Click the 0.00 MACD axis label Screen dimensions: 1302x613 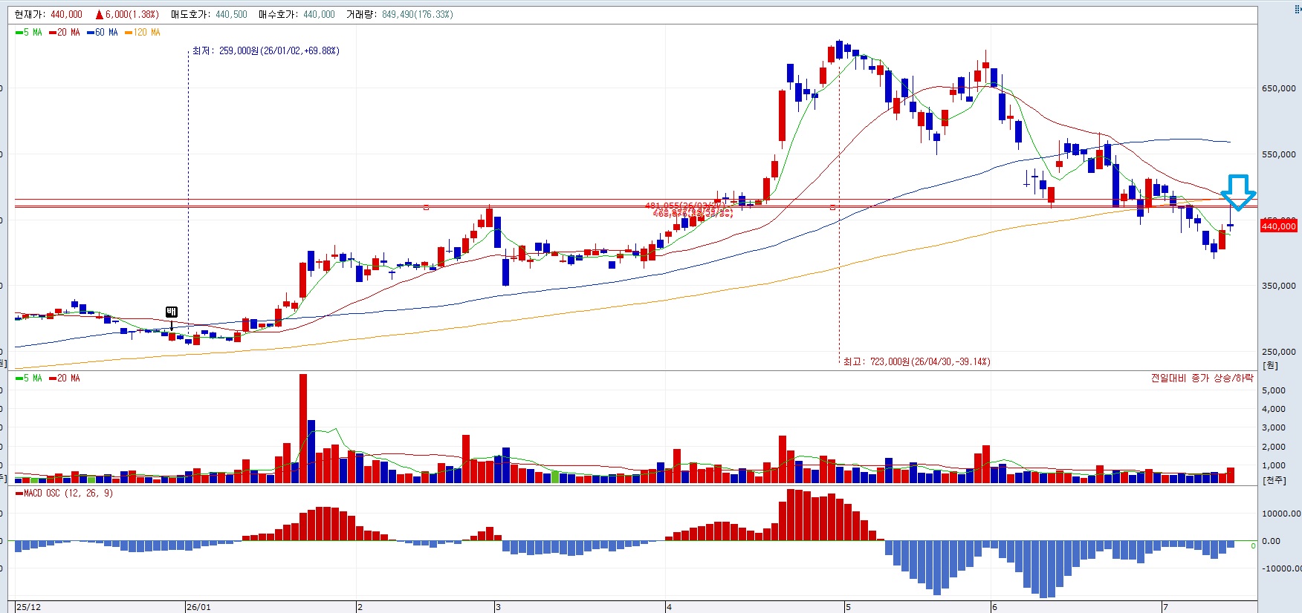tap(1272, 541)
